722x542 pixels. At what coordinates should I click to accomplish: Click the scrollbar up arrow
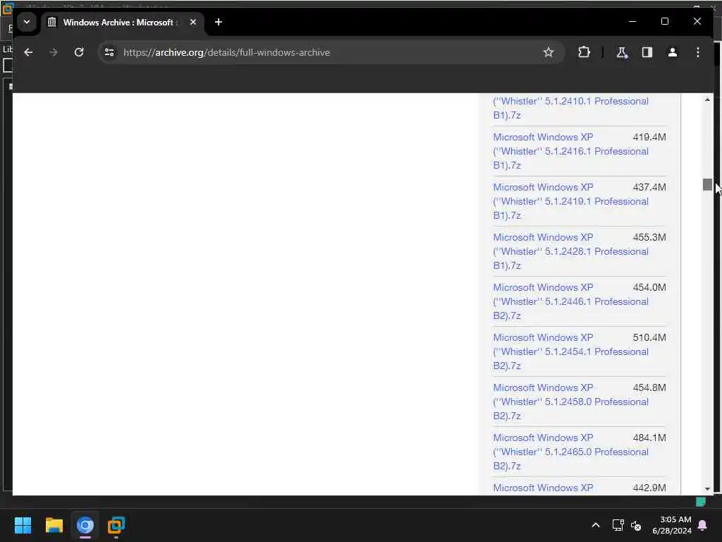coord(707,100)
